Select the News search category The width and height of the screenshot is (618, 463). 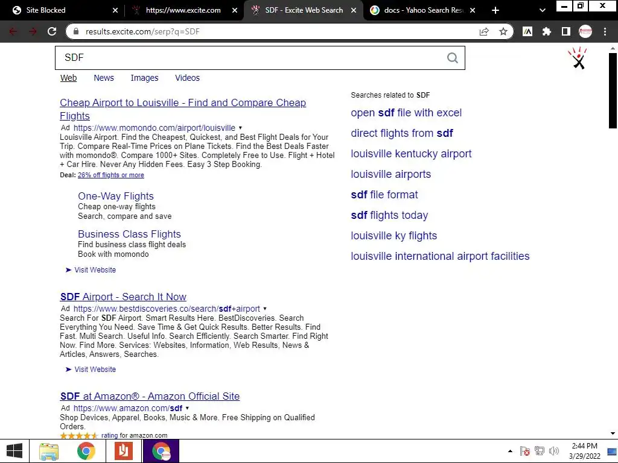coord(104,78)
